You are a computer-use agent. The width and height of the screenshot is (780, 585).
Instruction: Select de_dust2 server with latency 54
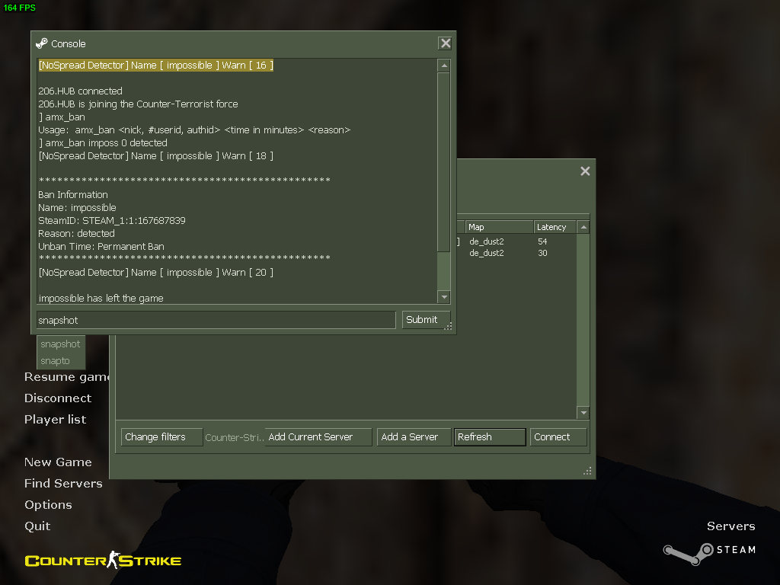[x=516, y=241]
